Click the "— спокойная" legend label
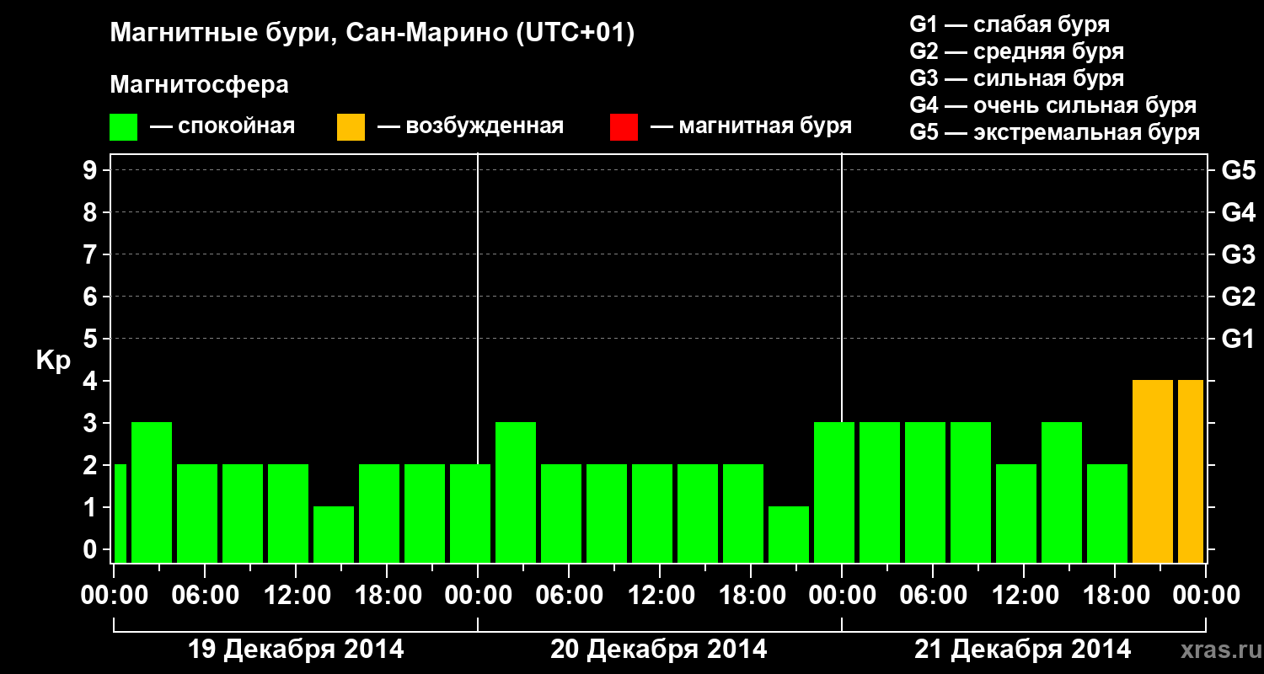Viewport: 1264px width, 674px height. click(x=222, y=126)
